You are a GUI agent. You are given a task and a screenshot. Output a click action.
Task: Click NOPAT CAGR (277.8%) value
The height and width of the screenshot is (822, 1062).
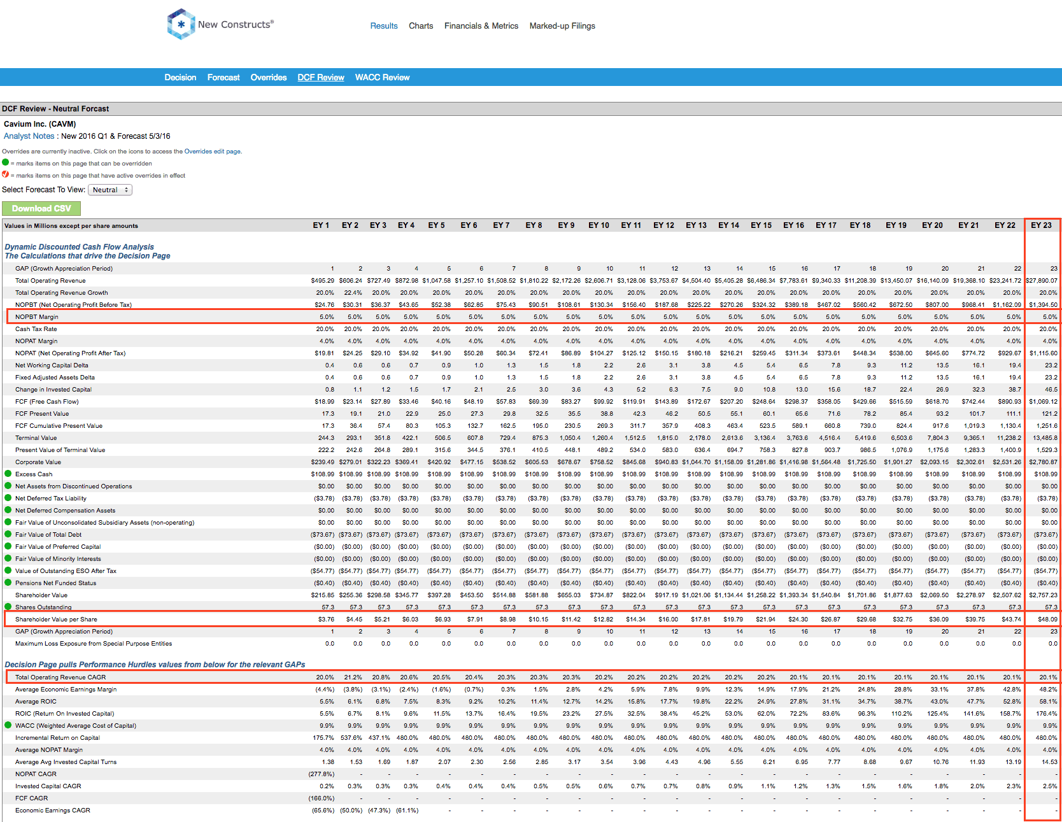[x=322, y=774]
